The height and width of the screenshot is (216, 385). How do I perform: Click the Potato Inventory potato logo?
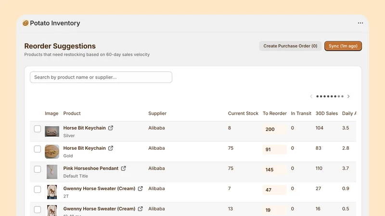tap(26, 23)
